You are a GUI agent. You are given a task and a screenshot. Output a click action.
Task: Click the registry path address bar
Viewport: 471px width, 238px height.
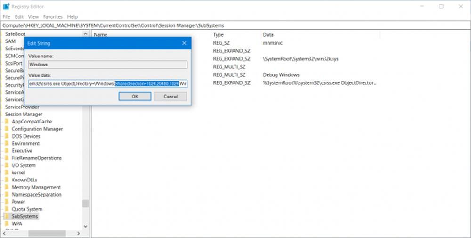[x=235, y=25]
